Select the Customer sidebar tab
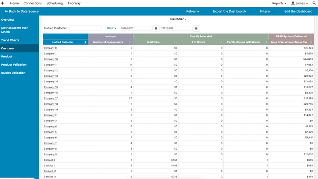 tap(19, 48)
